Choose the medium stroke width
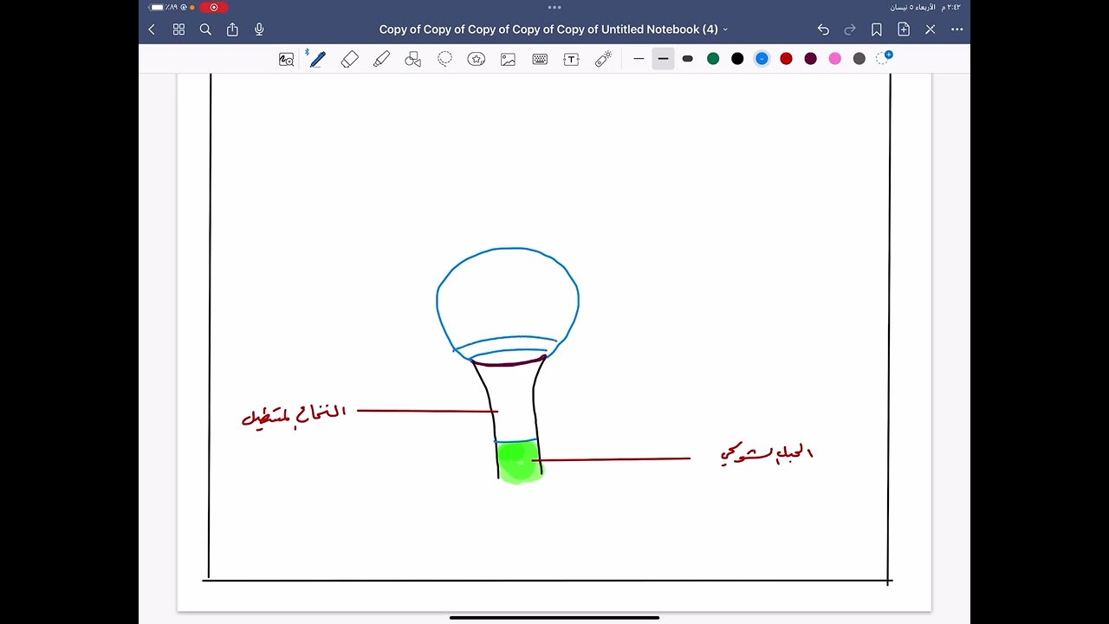 pyautogui.click(x=663, y=59)
